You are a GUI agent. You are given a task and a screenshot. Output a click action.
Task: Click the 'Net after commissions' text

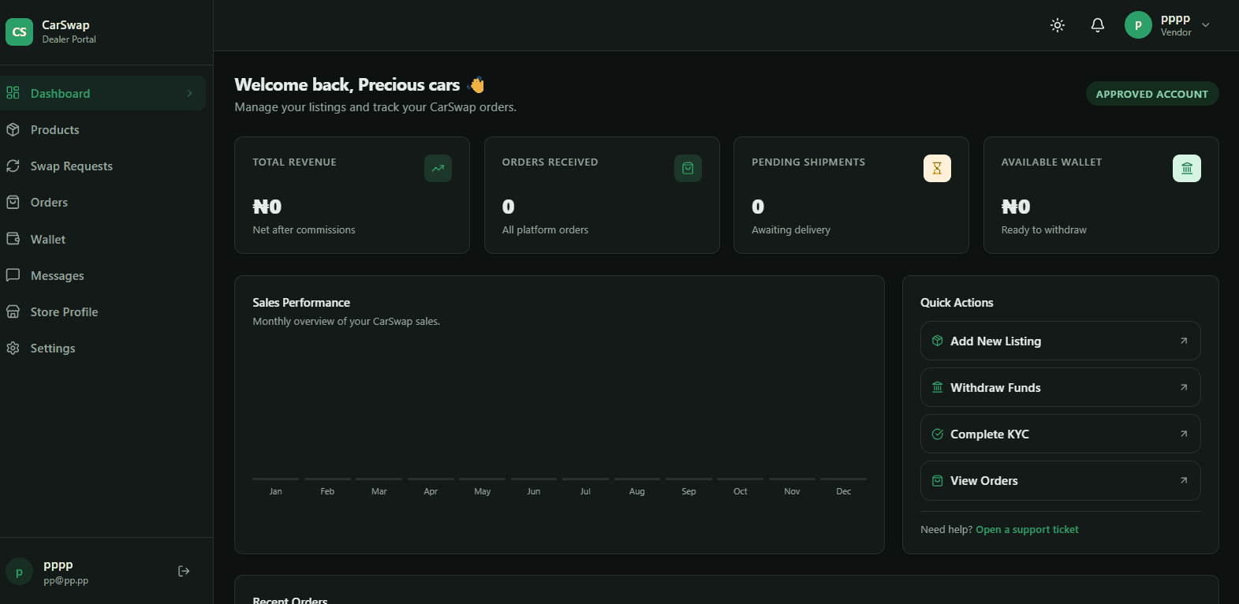tap(304, 229)
